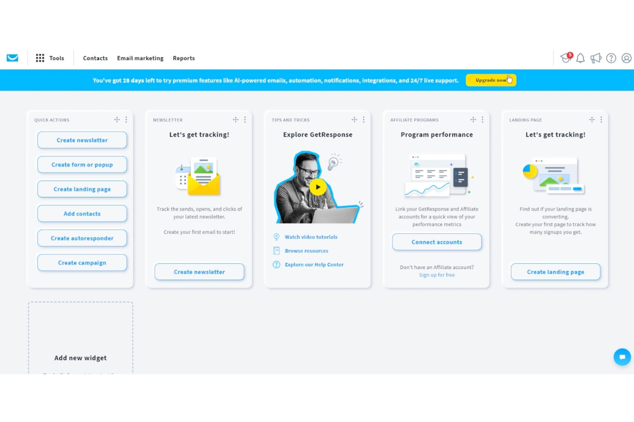Open the Reports menu
The height and width of the screenshot is (422, 634).
point(184,58)
